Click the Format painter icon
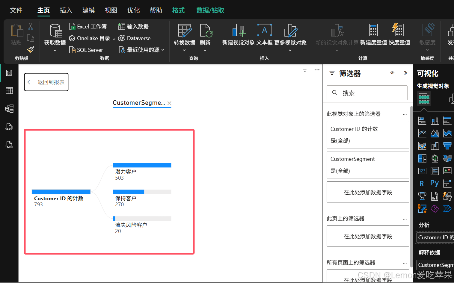This screenshot has width=454, height=283. (x=31, y=49)
